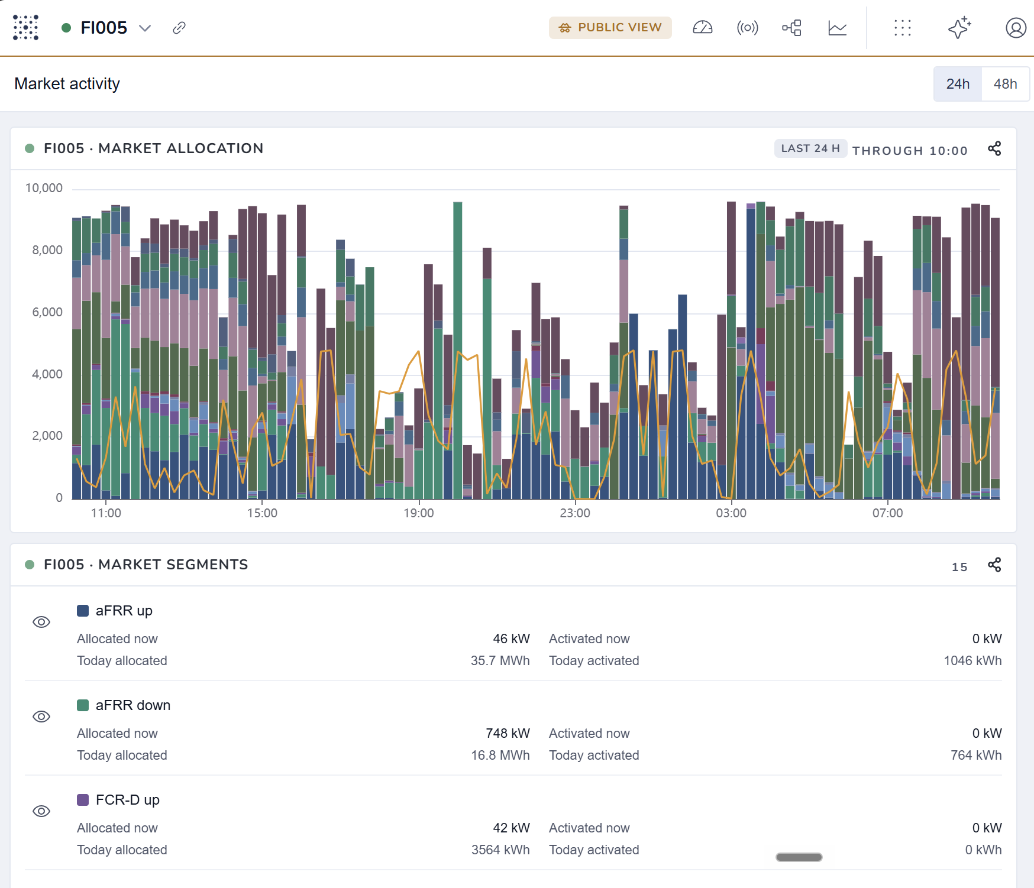Screen dimensions: 1034x888
Task: Click the aFRR down green color swatch
Action: [x=83, y=705]
